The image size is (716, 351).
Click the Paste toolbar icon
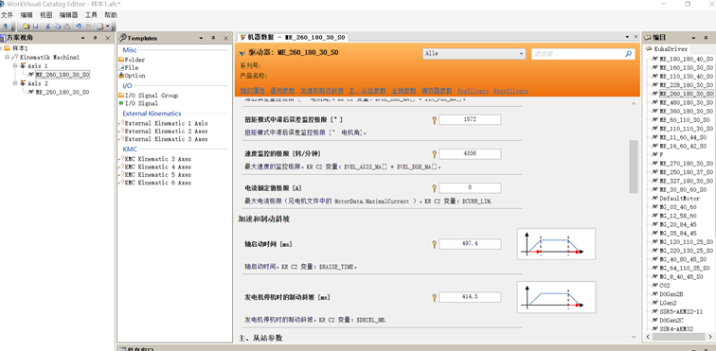66,26
